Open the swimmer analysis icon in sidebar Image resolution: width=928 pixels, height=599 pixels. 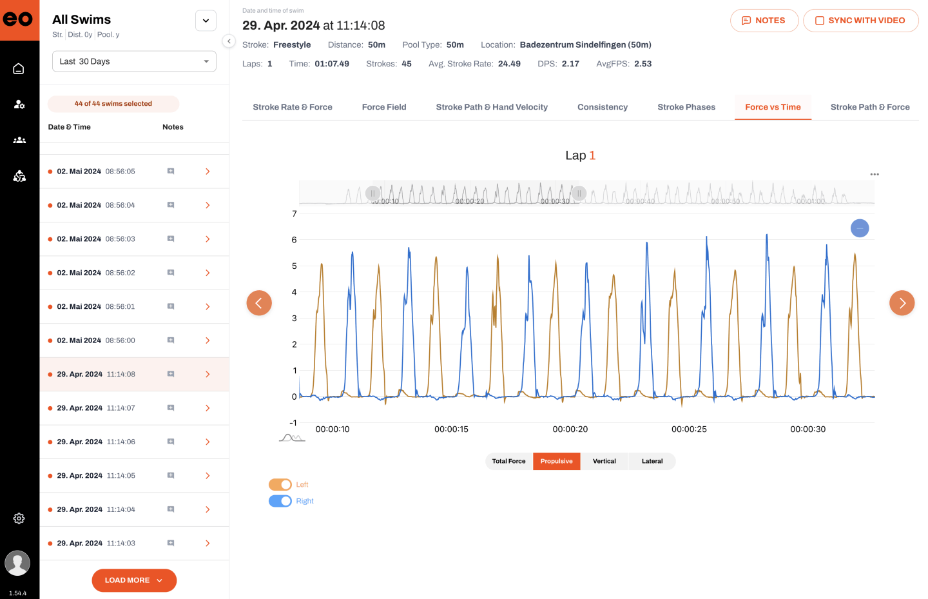[x=19, y=175]
